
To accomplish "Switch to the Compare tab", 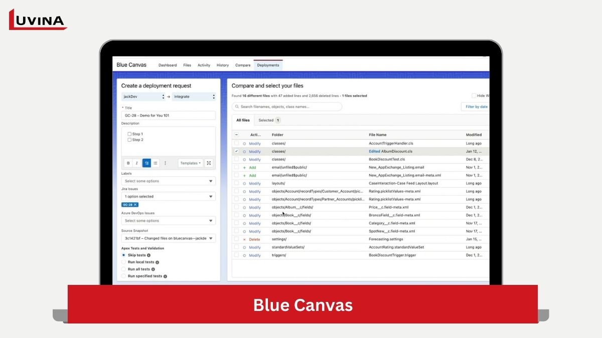I will (243, 65).
